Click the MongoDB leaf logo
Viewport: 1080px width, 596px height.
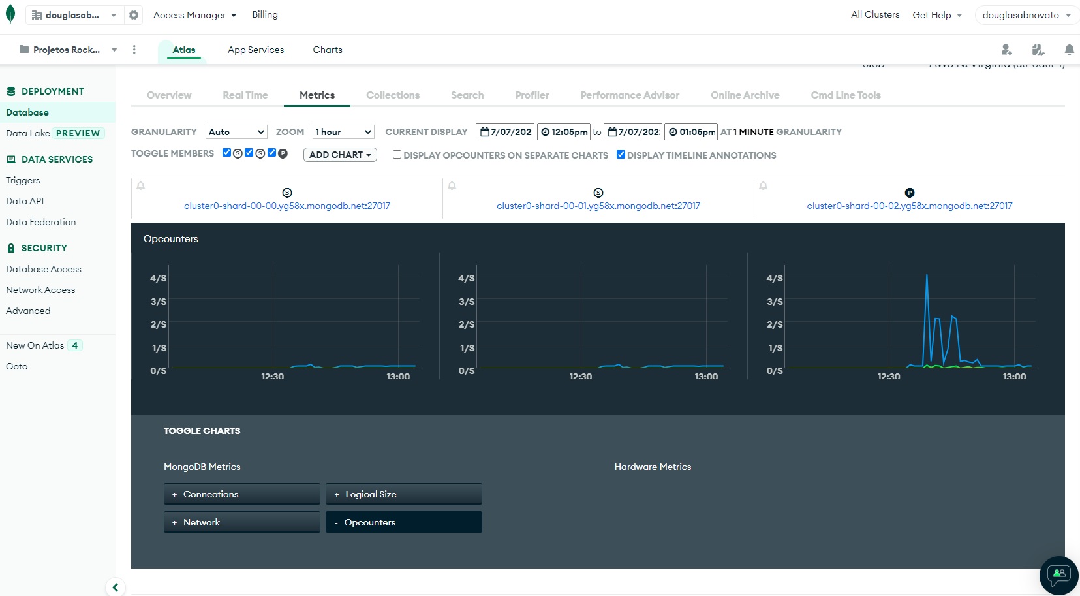pos(10,14)
